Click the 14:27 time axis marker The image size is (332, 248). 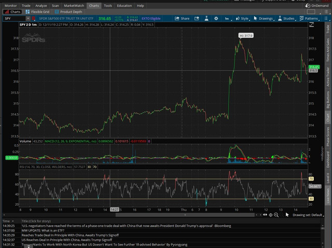point(114,210)
